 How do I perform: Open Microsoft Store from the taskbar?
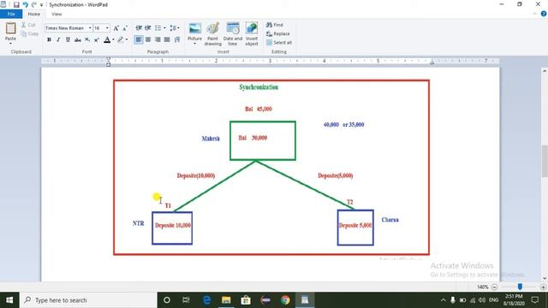tap(246, 300)
